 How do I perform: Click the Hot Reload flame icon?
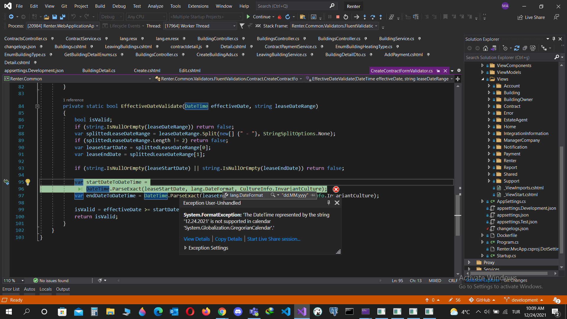point(279,17)
